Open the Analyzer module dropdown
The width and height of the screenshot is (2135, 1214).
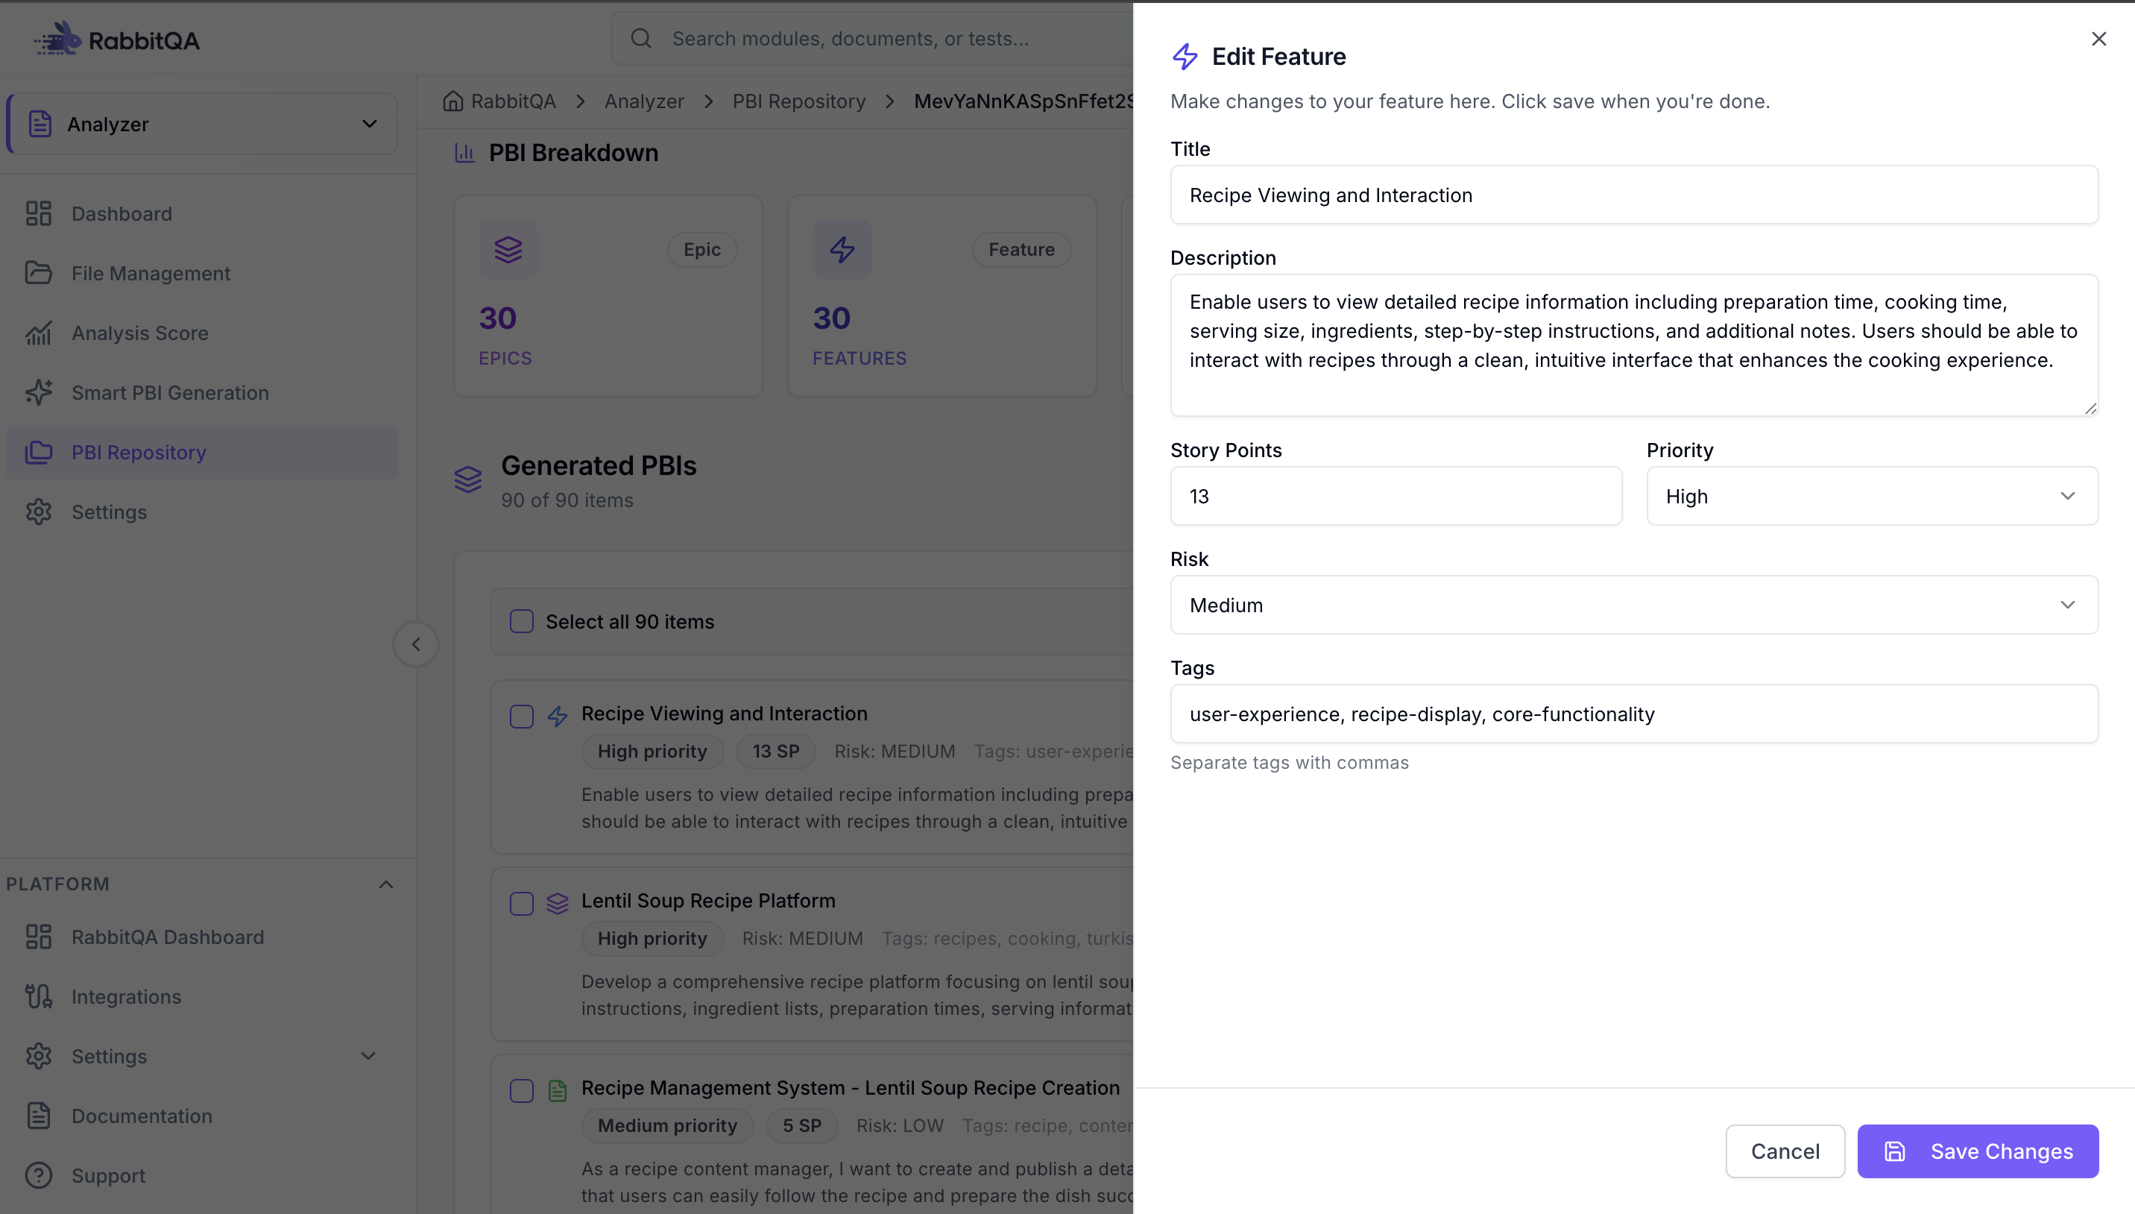[x=203, y=123]
